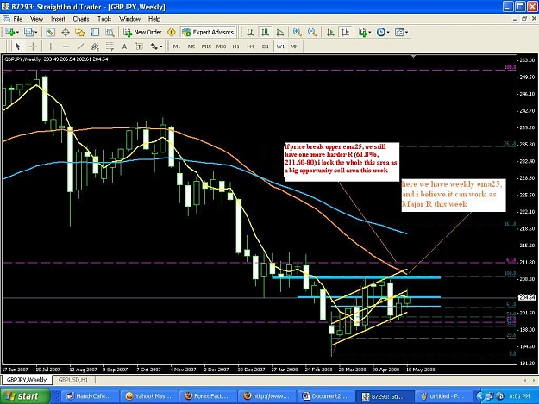Open the Insert menu

(58, 19)
